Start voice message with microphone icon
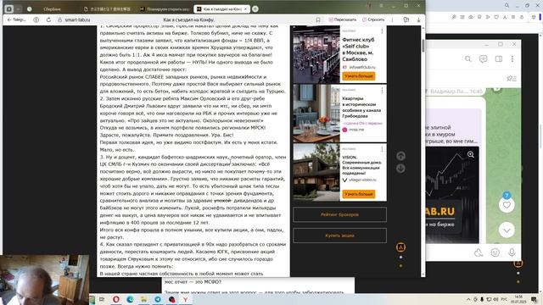Viewport: 543px width, 305px height. 512,252
